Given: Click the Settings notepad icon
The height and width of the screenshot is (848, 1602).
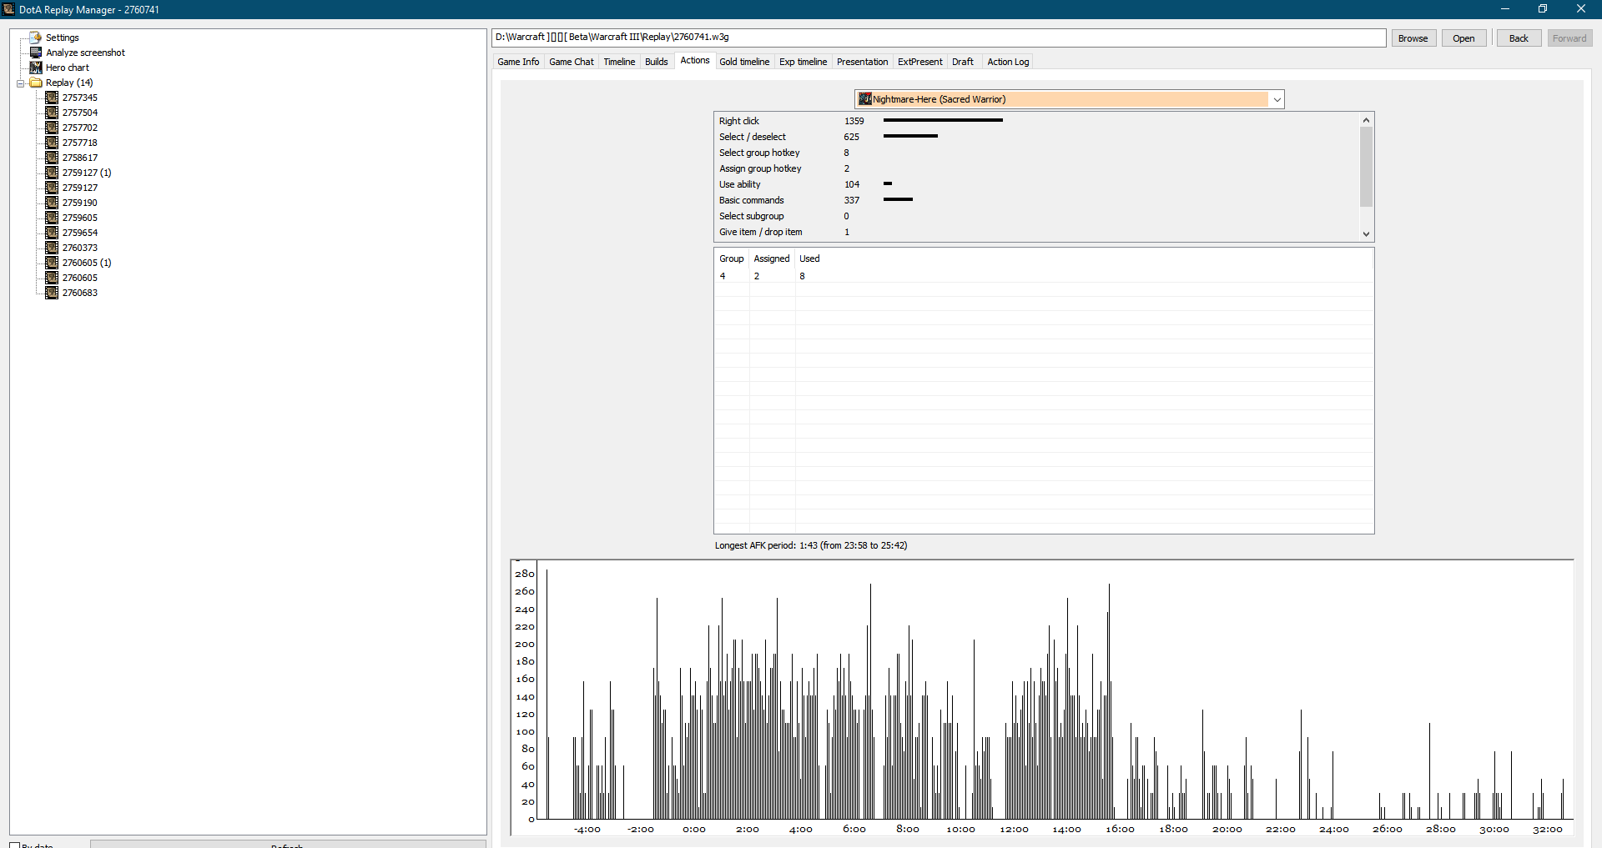Looking at the screenshot, I should click(36, 38).
